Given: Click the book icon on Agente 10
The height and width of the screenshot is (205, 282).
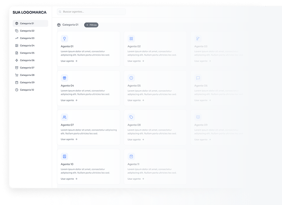Looking at the screenshot, I should [x=65, y=156].
